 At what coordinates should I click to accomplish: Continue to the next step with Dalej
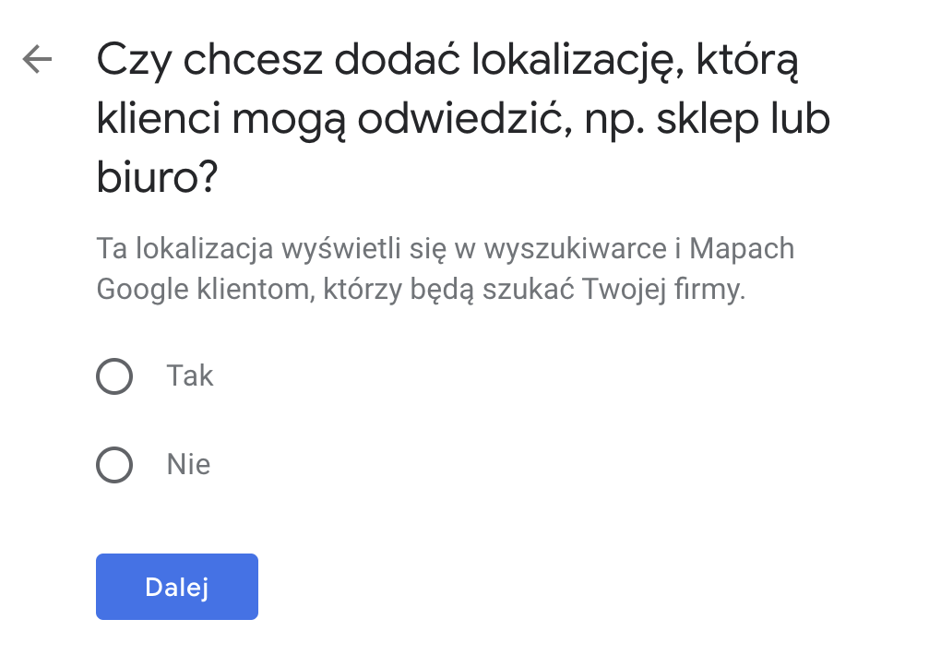pyautogui.click(x=176, y=587)
